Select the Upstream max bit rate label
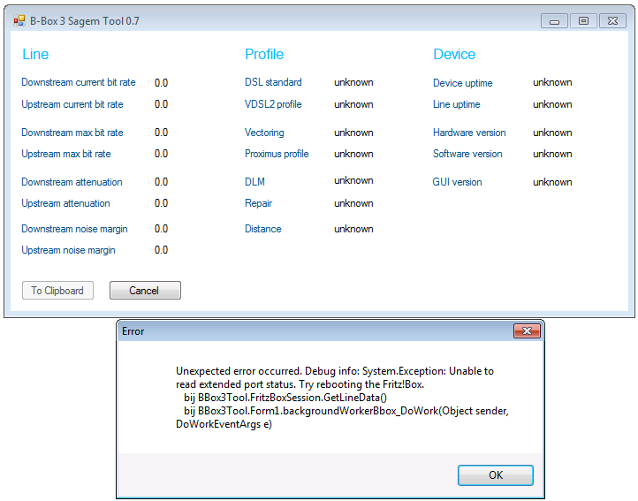The height and width of the screenshot is (501, 638). coord(66,154)
